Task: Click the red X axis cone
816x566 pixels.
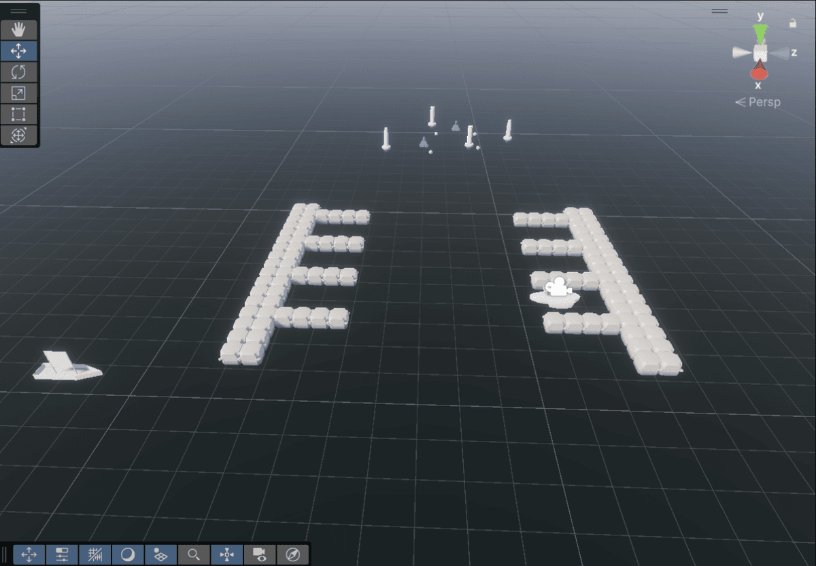Action: (759, 71)
